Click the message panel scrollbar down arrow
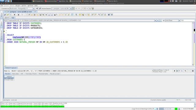The width and height of the screenshot is (196, 110). [x=195, y=107]
